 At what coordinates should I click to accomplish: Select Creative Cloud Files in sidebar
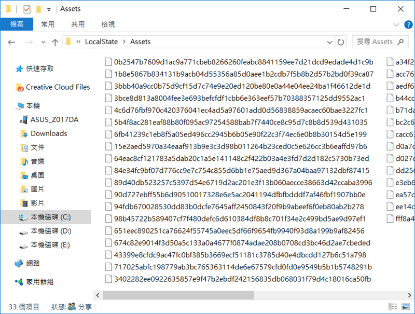(x=58, y=87)
